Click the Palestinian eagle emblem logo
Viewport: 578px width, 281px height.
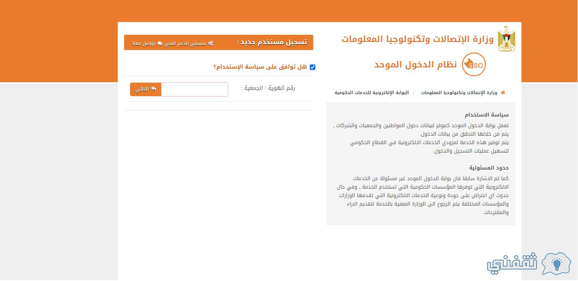(506, 39)
